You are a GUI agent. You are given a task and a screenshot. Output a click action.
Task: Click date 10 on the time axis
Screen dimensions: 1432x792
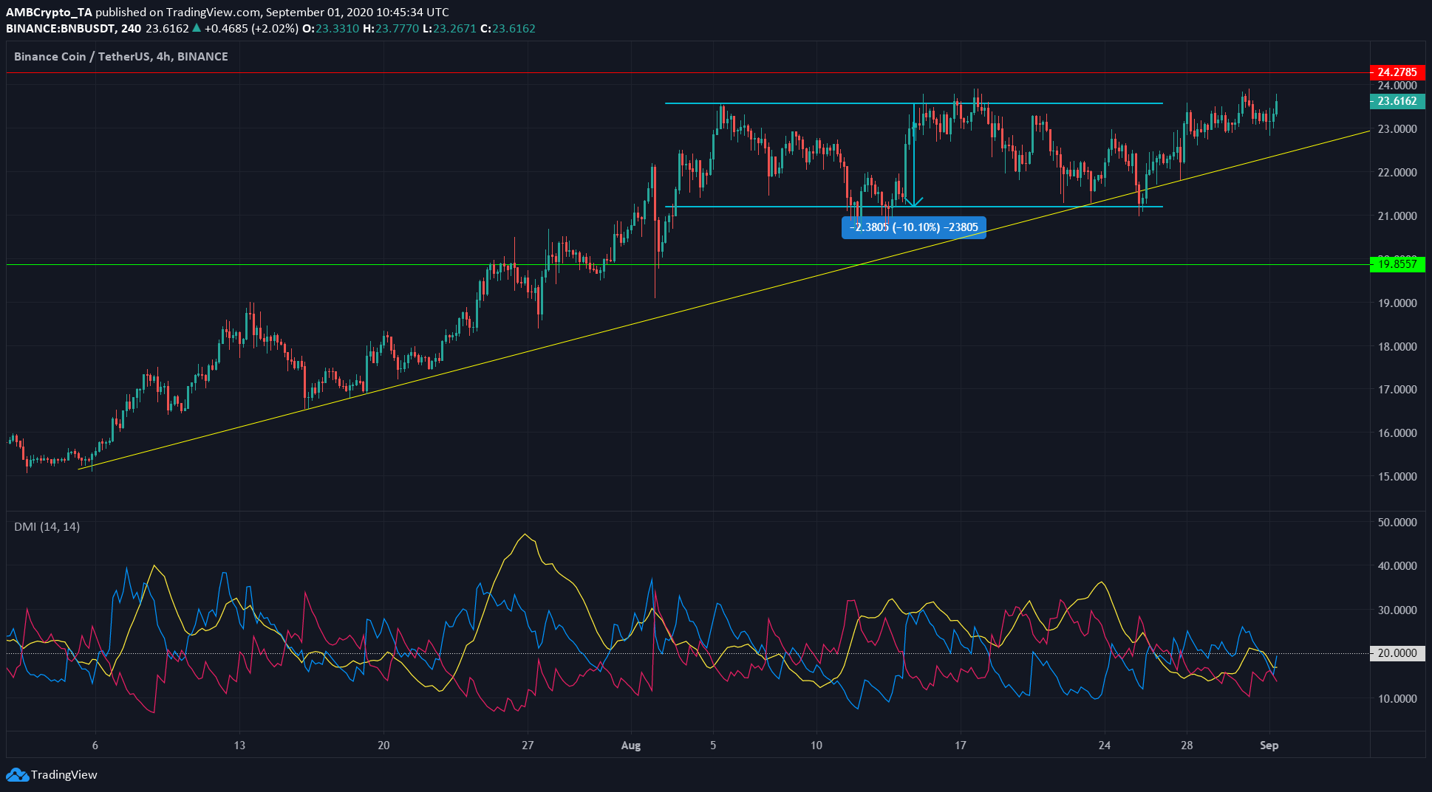816,745
